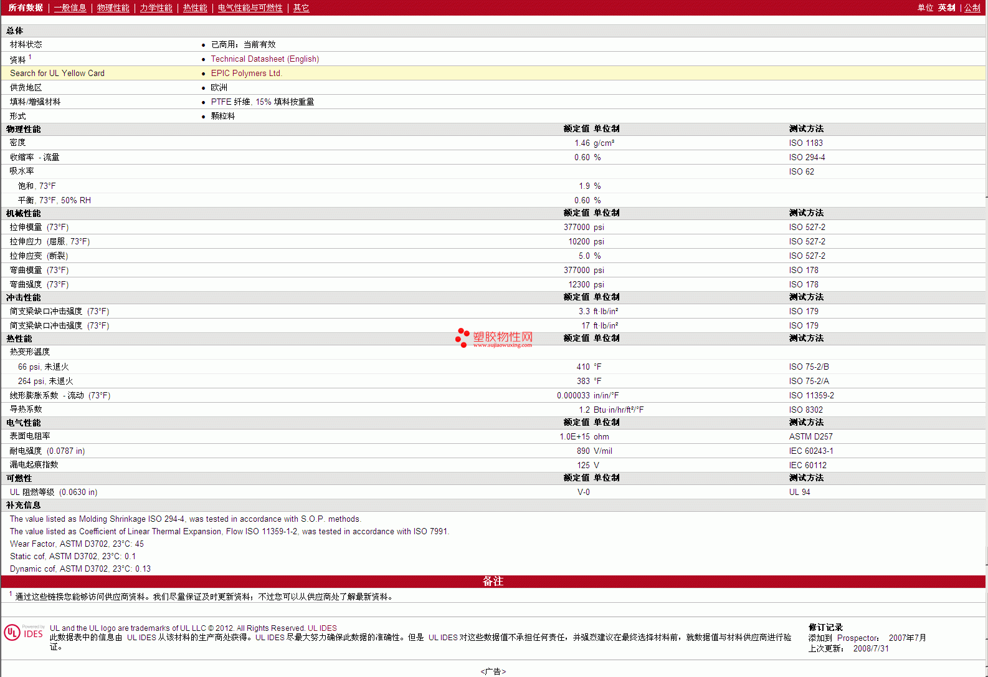Viewport: 988px width, 677px height.
Task: Click the expansion coefficient 0.000033 value
Action: (573, 395)
